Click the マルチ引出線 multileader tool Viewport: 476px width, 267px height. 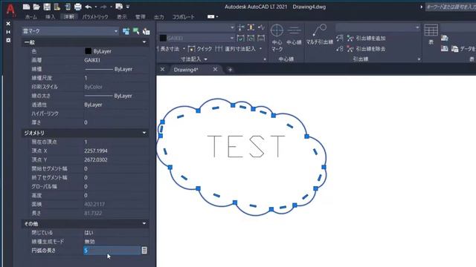pyautogui.click(x=319, y=35)
